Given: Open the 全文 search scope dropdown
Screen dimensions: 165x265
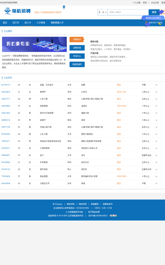Looking at the screenshot, I should tap(103, 12).
